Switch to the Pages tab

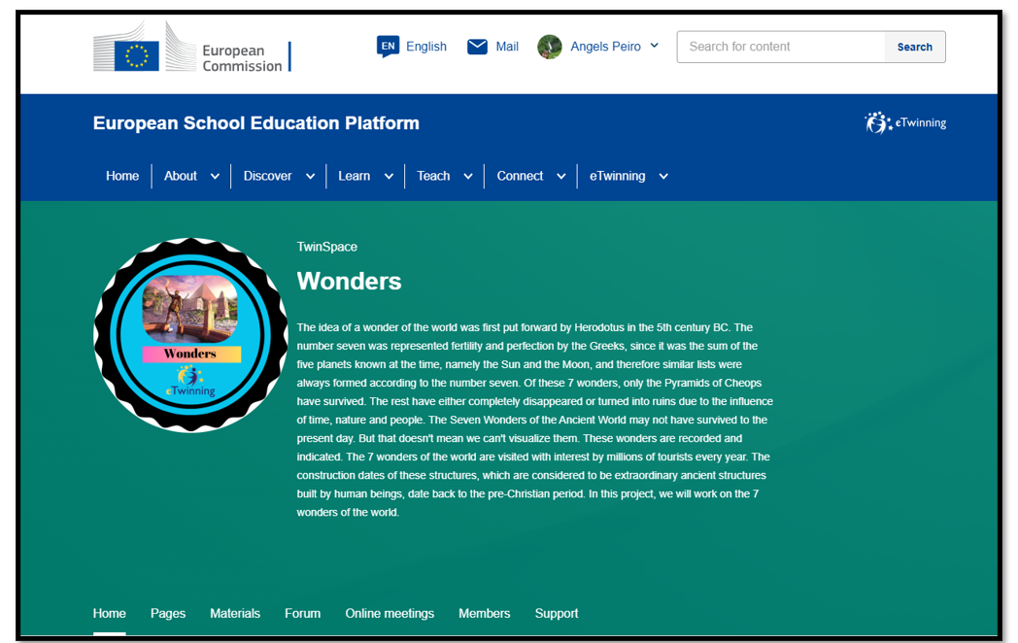tap(168, 613)
